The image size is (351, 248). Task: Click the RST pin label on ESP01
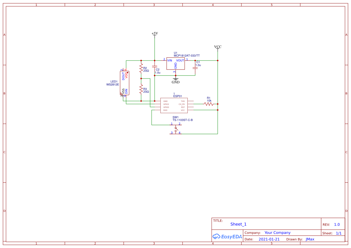(183, 107)
